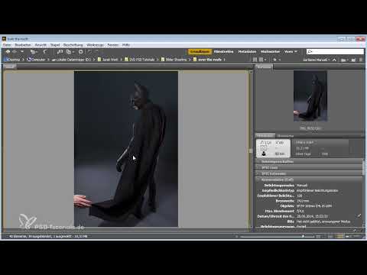This screenshot has height=275, width=367.
Task: Switch to the Stichwörter workspace
Action: (x=270, y=52)
